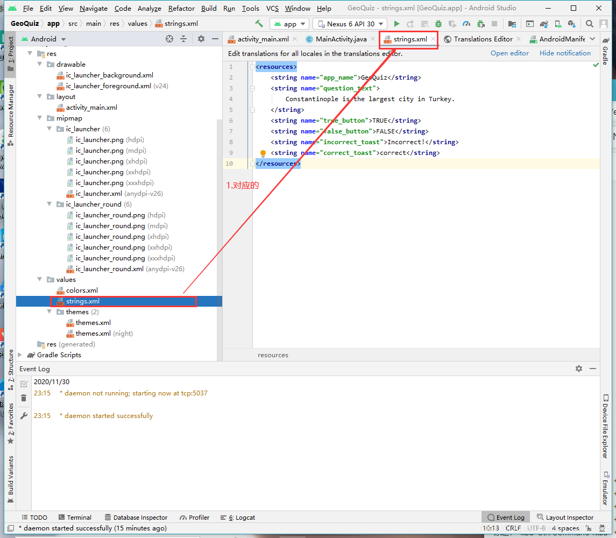Viewport: 616px width, 538px height.
Task: Open the app run configuration dropdown
Action: pyautogui.click(x=289, y=24)
